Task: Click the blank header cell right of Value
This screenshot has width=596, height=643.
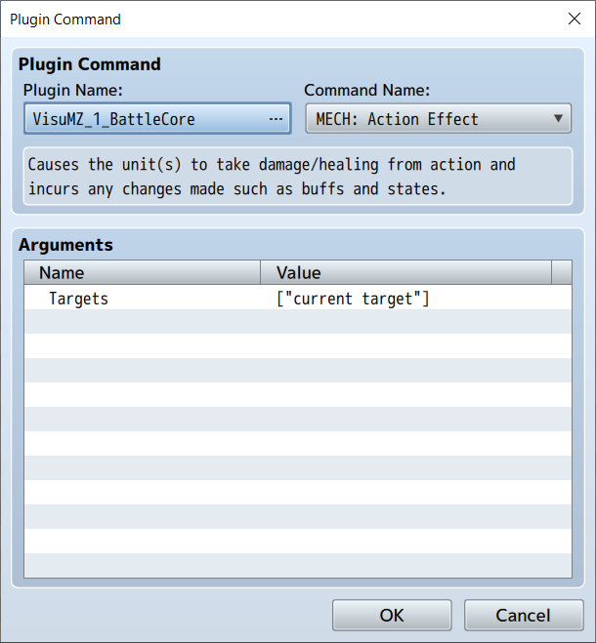Action: 561,272
